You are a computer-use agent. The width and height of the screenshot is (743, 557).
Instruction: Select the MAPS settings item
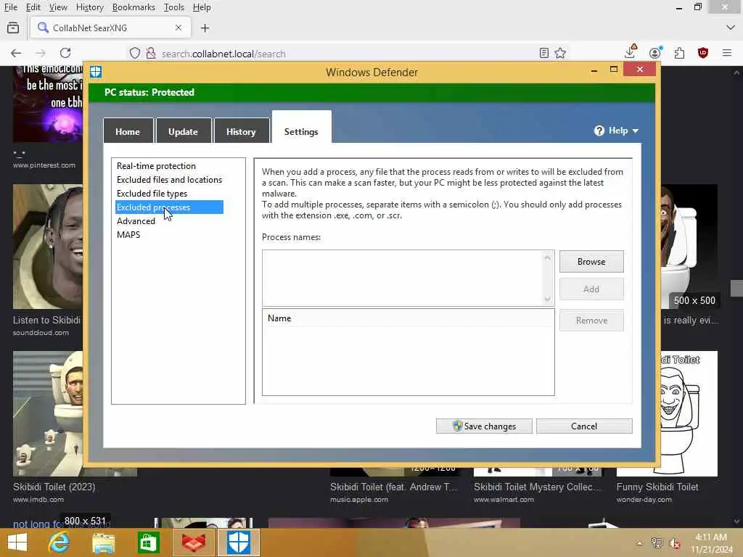coord(128,234)
